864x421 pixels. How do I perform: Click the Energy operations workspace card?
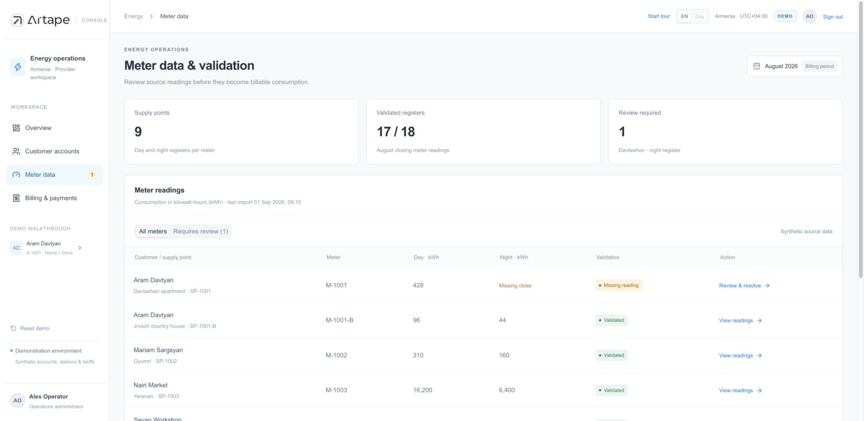pos(54,68)
